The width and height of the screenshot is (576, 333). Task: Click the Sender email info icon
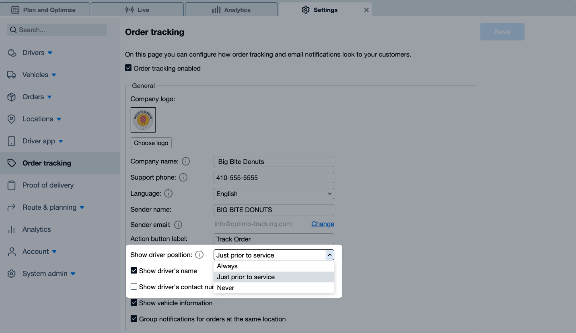(x=178, y=225)
